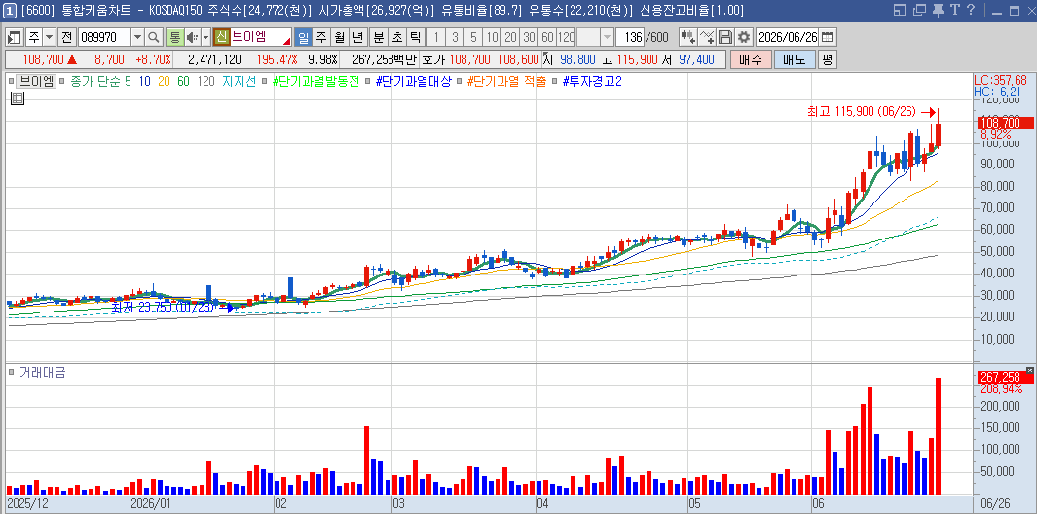Select the 일 daily chart tab

pyautogui.click(x=303, y=37)
